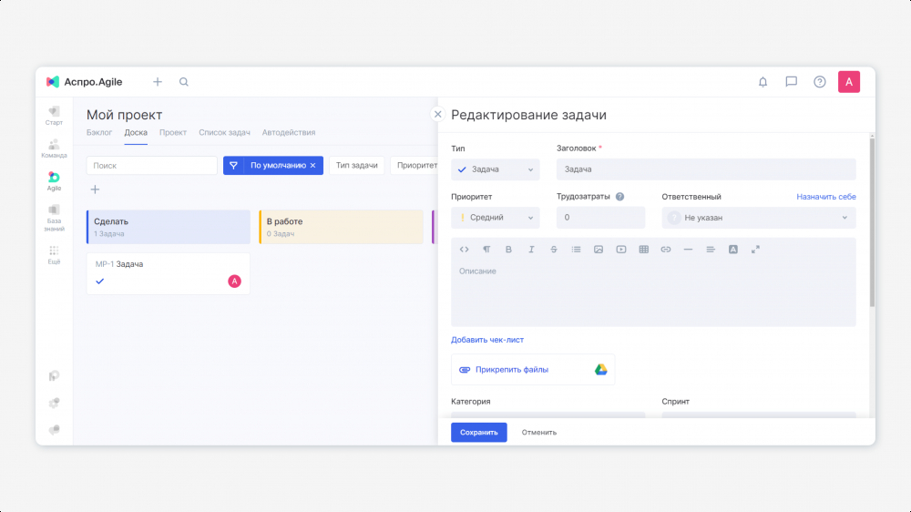Click the plus icon in top header
The height and width of the screenshot is (512, 911).
coord(158,82)
